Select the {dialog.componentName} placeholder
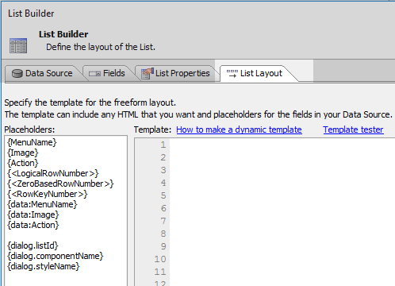Viewport: 395px width, 286px height. pos(56,256)
